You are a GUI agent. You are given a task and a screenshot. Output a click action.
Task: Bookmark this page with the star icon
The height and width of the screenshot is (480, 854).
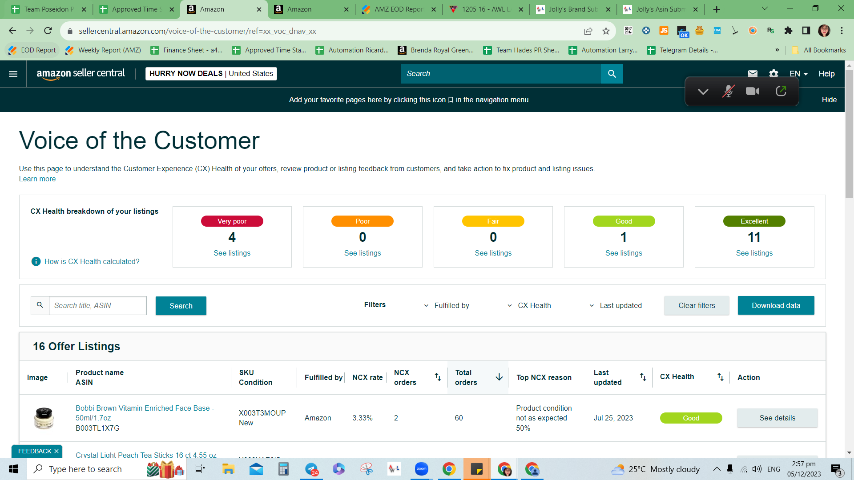click(x=606, y=31)
